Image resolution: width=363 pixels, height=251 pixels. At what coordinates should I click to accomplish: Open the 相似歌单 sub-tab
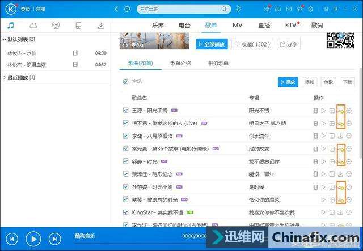pos(218,63)
